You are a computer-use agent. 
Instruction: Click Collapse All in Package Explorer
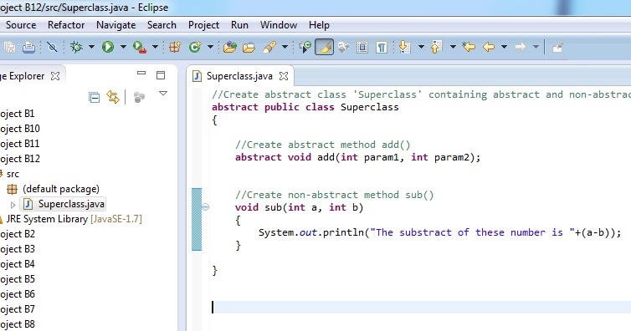pyautogui.click(x=95, y=98)
